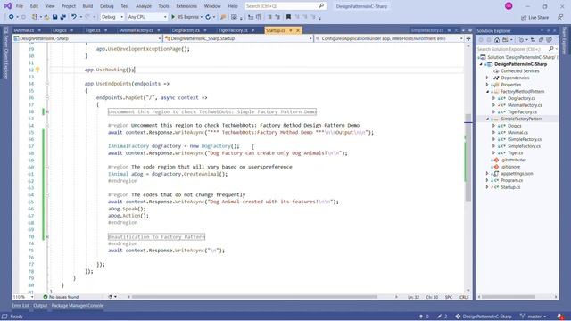Image resolution: width=571 pixels, height=321 pixels.
Task: Expand the Properties node
Action: tap(487, 85)
